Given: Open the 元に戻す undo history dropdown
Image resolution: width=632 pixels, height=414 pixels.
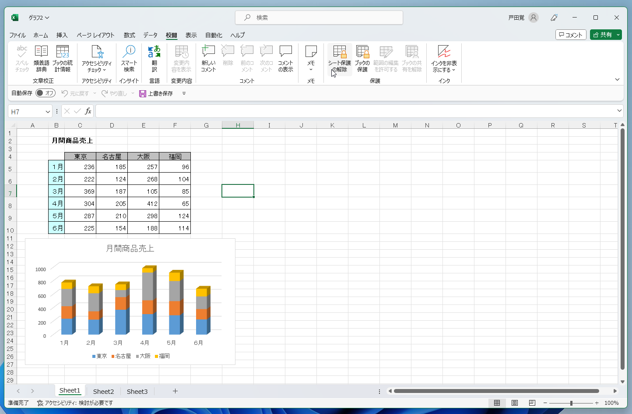Looking at the screenshot, I should click(x=95, y=93).
